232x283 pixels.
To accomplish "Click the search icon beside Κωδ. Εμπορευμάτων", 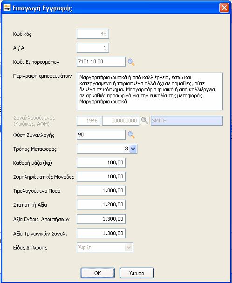I will [131, 62].
